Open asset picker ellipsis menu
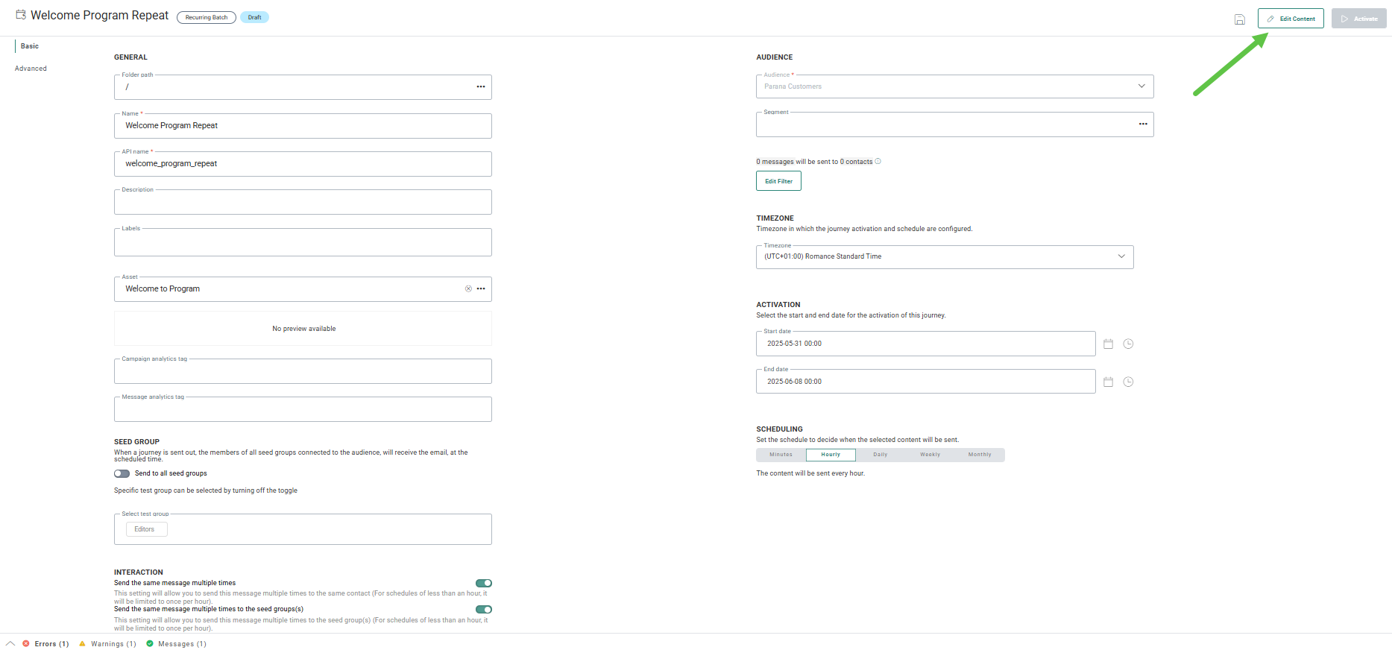The image size is (1392, 650). tap(481, 289)
